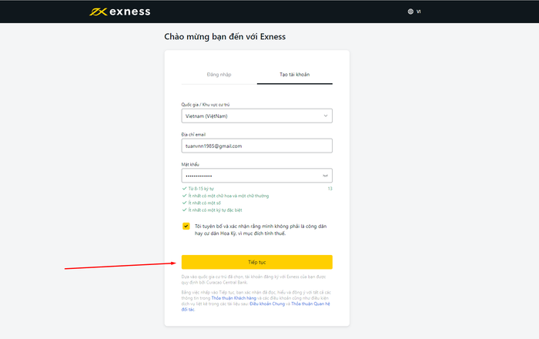Screen dimensions: 539x339
Task: Click the uppercase and lowercase requirement text
Action: click(229, 196)
